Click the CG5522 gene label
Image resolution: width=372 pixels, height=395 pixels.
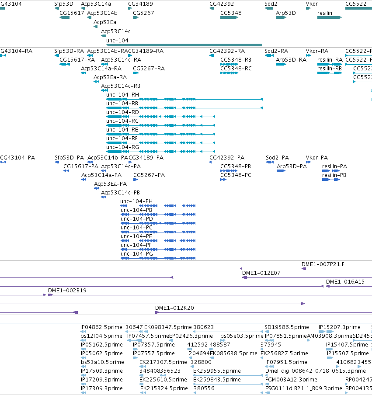pos(356,4)
